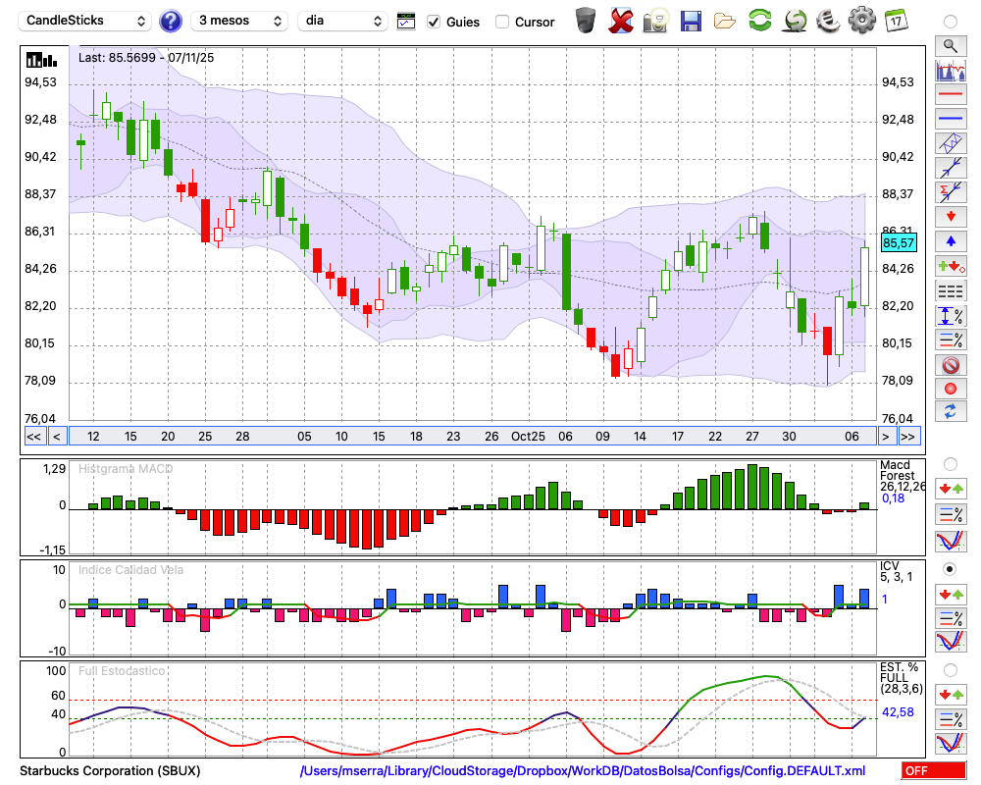
Task: Open the dia interval dropdown
Action: click(x=342, y=21)
